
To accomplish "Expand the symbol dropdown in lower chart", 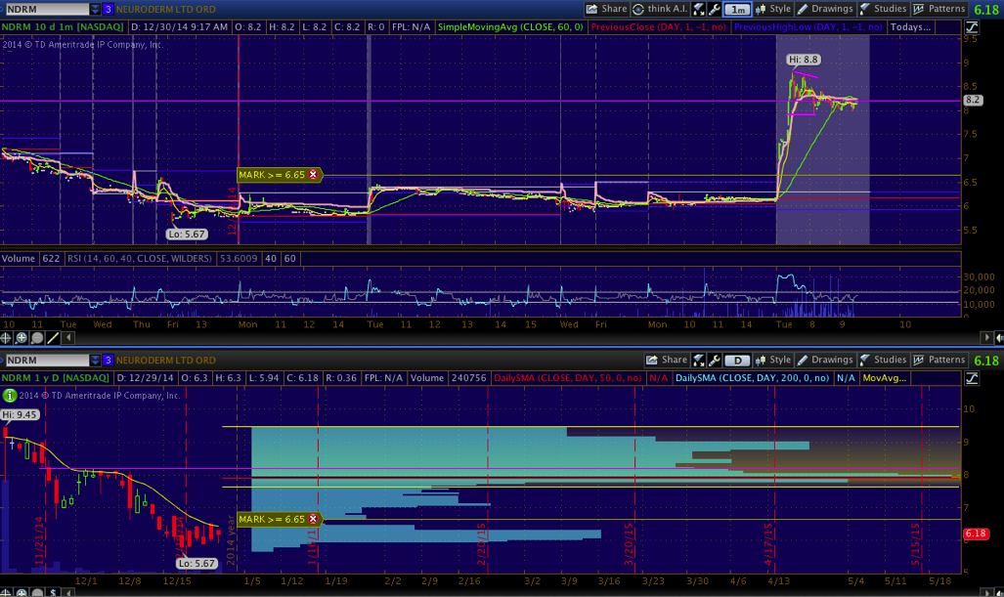I will coord(94,360).
